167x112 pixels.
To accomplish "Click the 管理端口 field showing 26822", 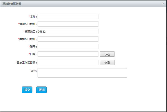I will [68, 31].
